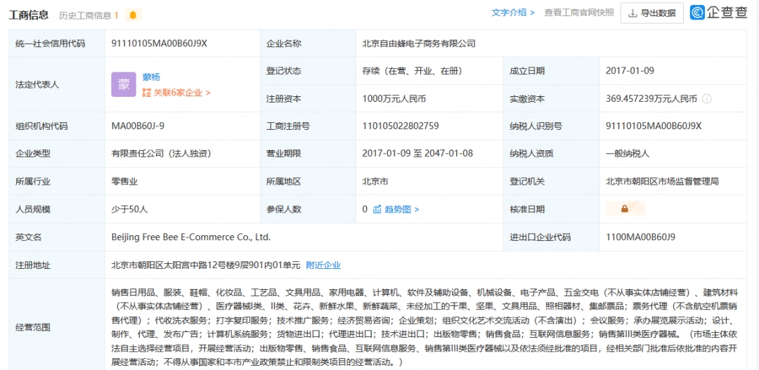Click the 参保人数 label cell
759x370 pixels.
coord(308,209)
